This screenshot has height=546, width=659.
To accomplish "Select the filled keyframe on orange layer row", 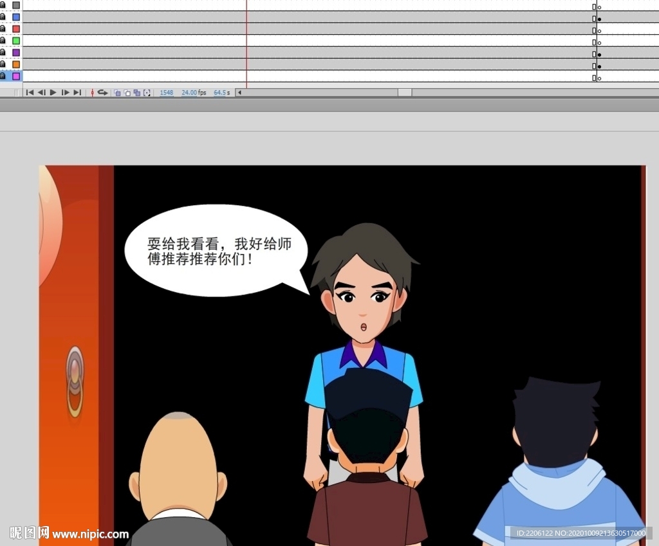I will pyautogui.click(x=599, y=66).
